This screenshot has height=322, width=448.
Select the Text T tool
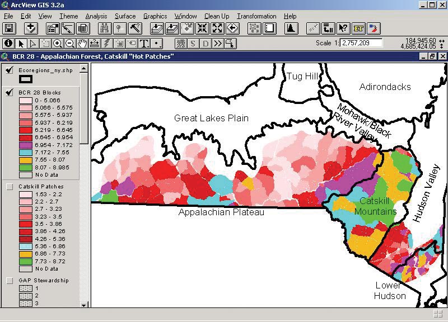144,44
